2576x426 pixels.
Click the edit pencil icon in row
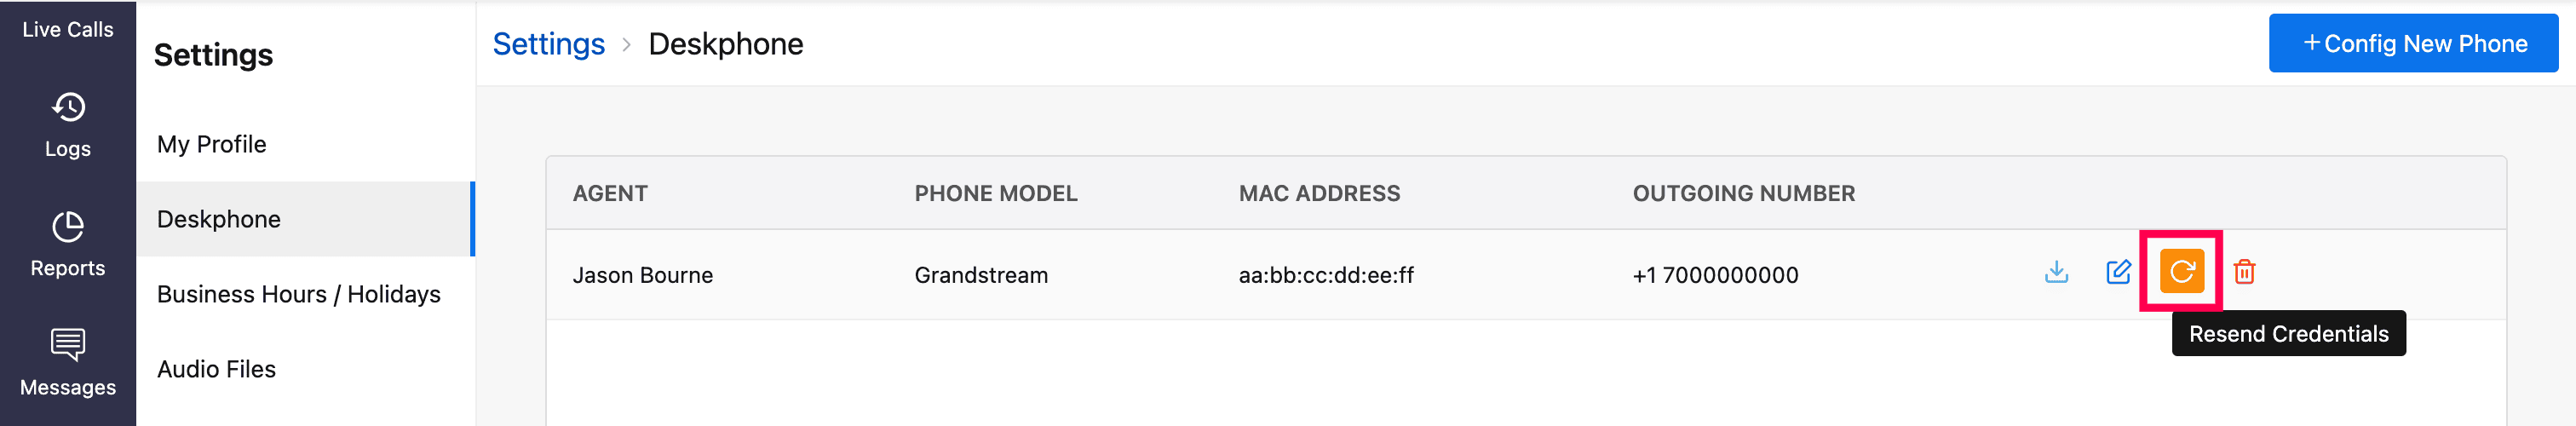click(2118, 272)
